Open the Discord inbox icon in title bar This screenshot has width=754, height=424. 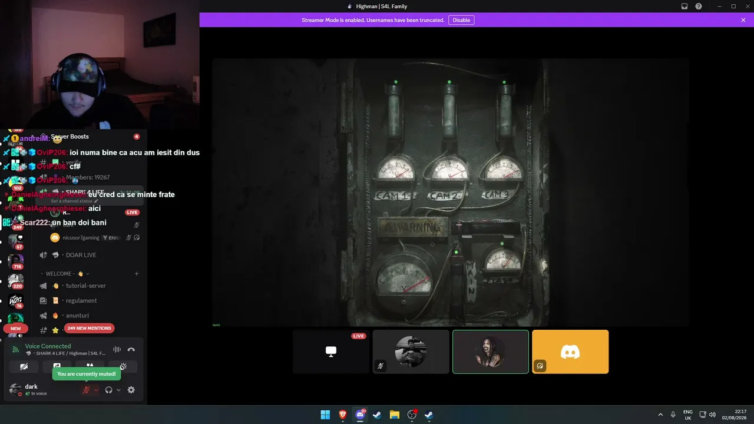(x=684, y=6)
